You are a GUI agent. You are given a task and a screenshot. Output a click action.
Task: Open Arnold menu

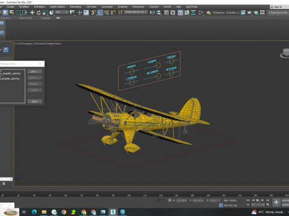click(x=167, y=7)
